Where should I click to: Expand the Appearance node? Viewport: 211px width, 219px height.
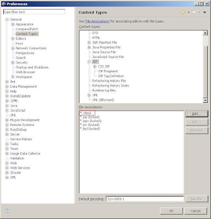[x=13, y=24]
